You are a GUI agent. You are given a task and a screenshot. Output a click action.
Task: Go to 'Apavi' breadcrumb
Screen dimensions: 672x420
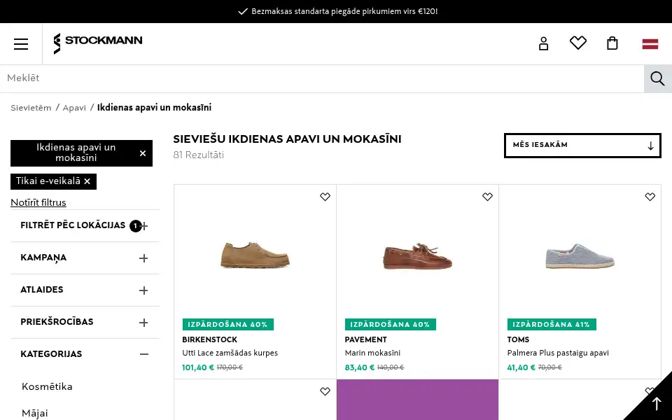click(74, 108)
